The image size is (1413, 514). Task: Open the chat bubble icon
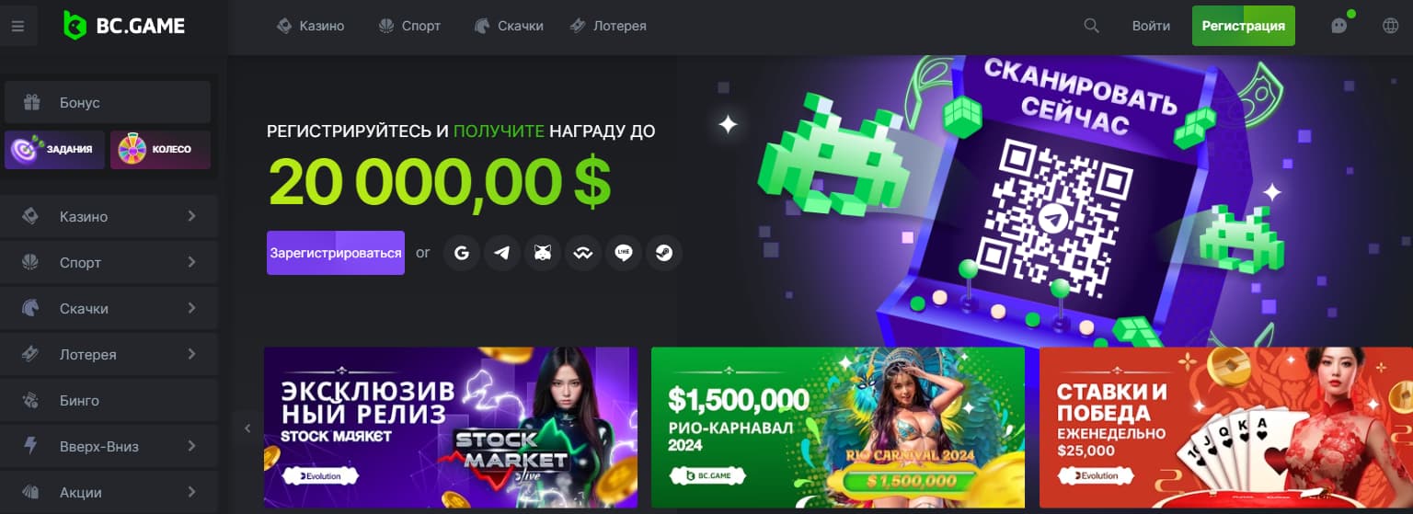pyautogui.click(x=1339, y=26)
